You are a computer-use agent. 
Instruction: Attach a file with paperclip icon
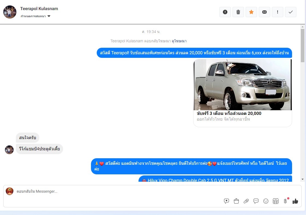coord(246,201)
